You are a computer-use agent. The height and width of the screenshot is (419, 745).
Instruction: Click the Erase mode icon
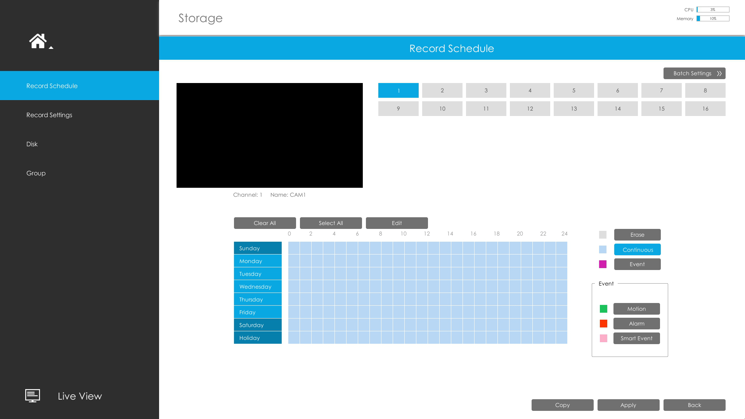coord(603,234)
